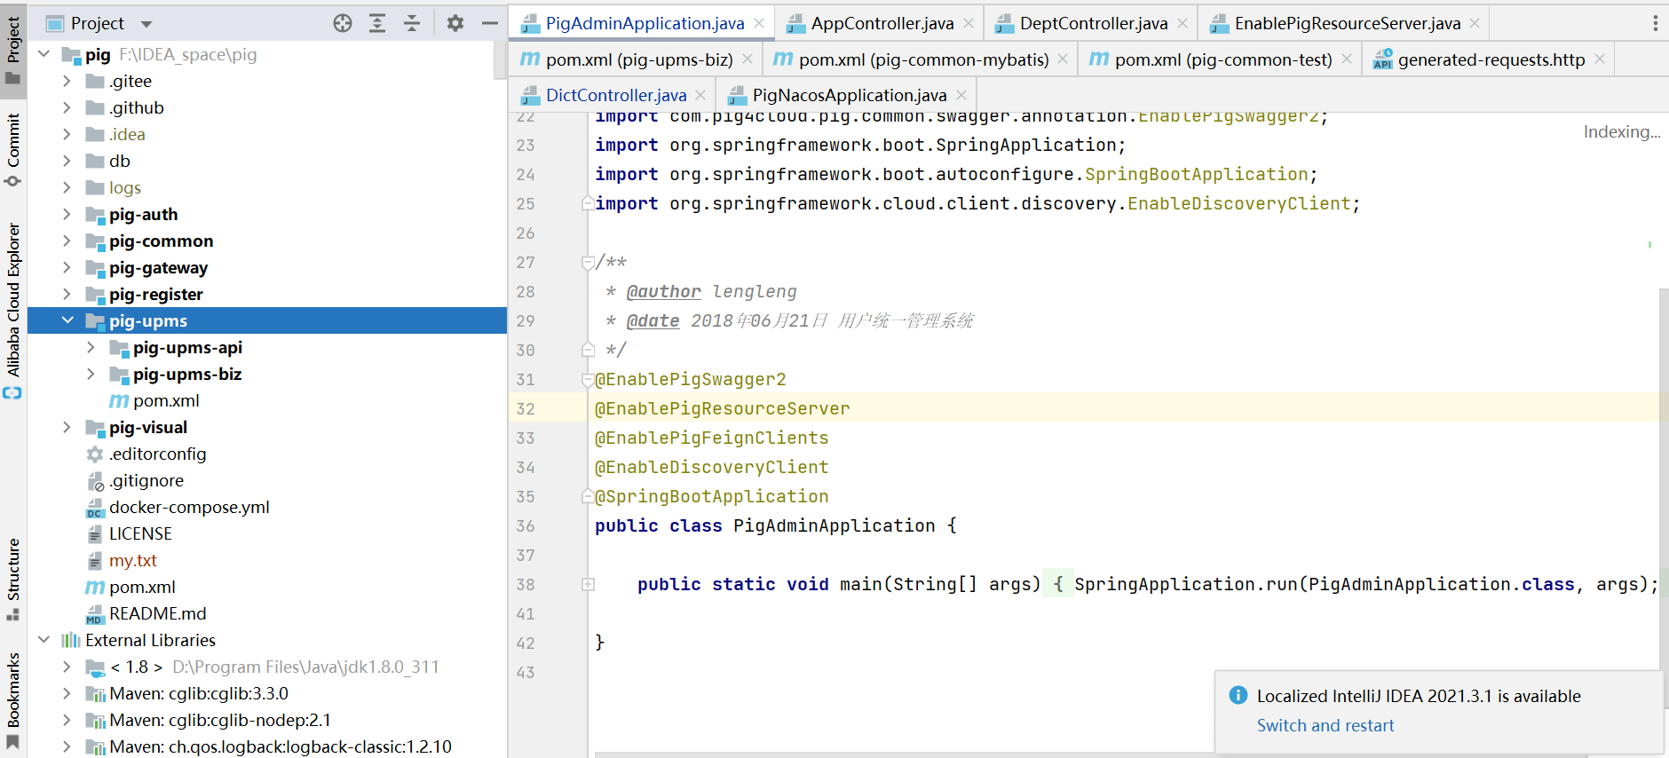
Task: Open Alibaba Cloud Explorer side panel
Action: (x=12, y=310)
